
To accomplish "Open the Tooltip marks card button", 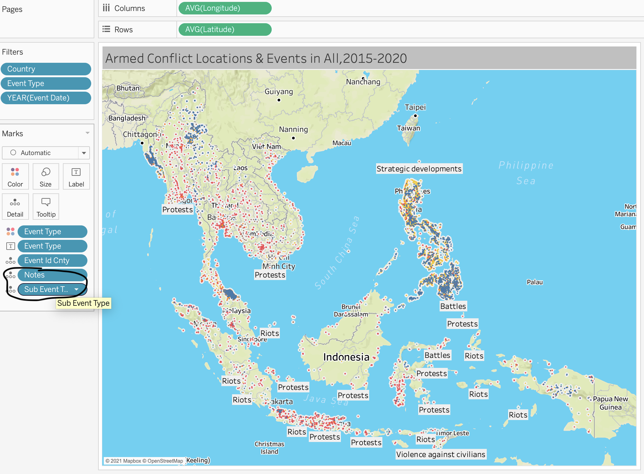I will tap(46, 207).
